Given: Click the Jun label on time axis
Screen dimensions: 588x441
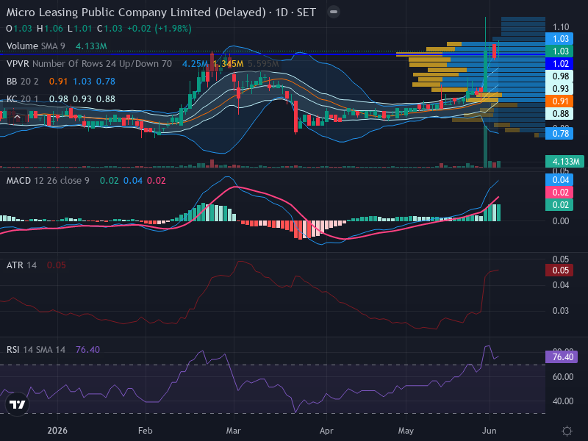Looking at the screenshot, I should coord(490,431).
